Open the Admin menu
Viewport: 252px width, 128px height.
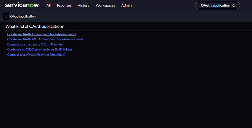point(127,5)
